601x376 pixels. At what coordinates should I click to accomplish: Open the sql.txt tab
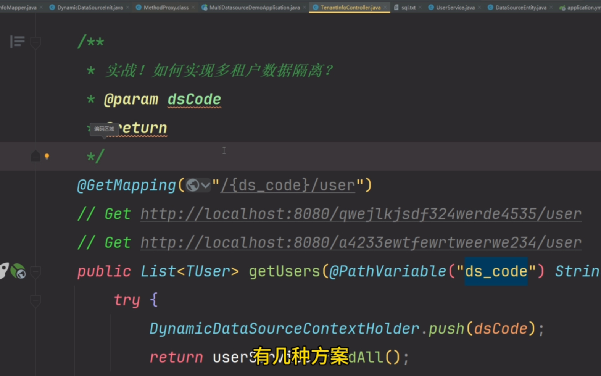(408, 7)
